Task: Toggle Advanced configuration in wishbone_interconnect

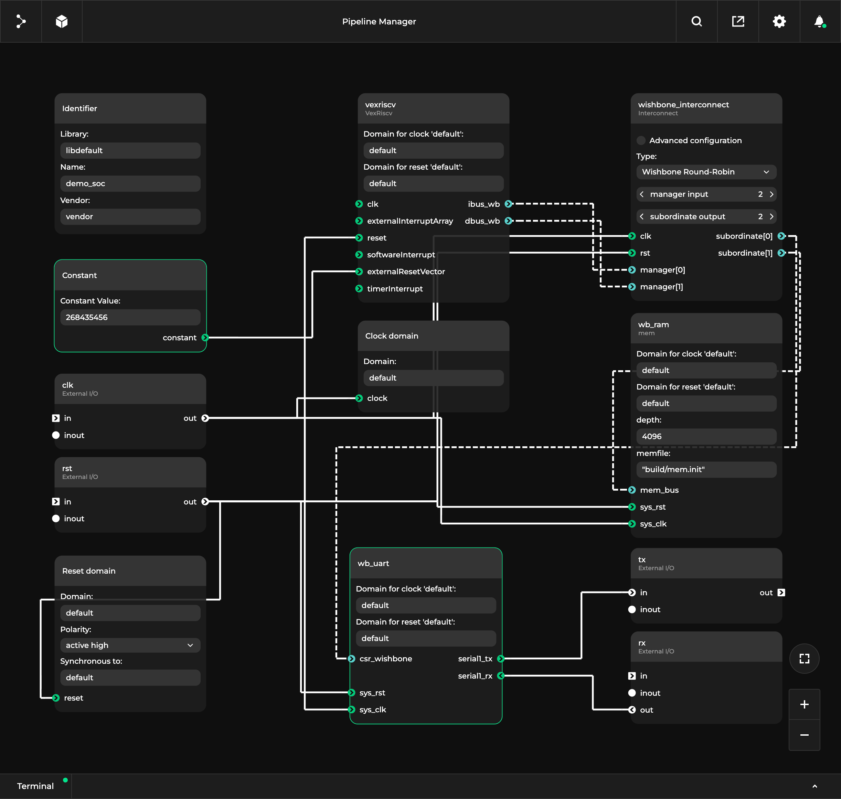Action: click(x=641, y=140)
